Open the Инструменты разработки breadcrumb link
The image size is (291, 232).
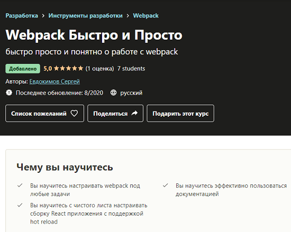click(x=85, y=16)
